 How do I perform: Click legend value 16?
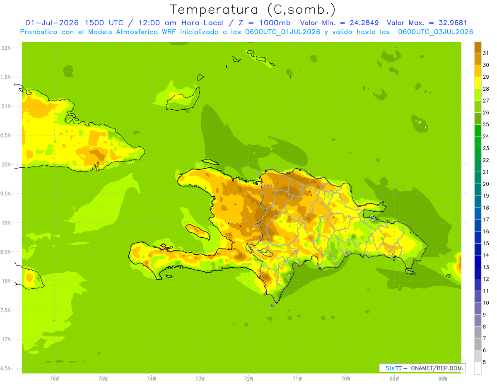tap(486, 231)
